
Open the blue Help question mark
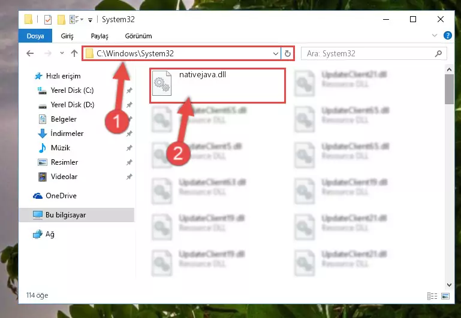[x=447, y=35]
